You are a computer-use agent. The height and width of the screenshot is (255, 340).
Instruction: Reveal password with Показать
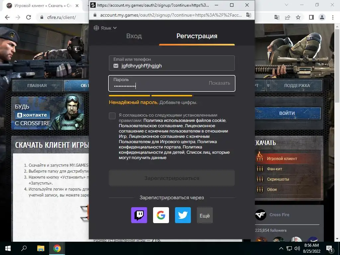(219, 83)
